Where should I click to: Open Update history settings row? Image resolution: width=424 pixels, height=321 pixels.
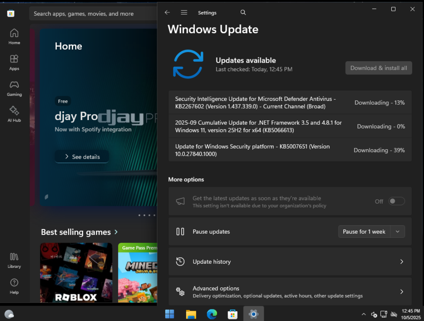tap(290, 261)
